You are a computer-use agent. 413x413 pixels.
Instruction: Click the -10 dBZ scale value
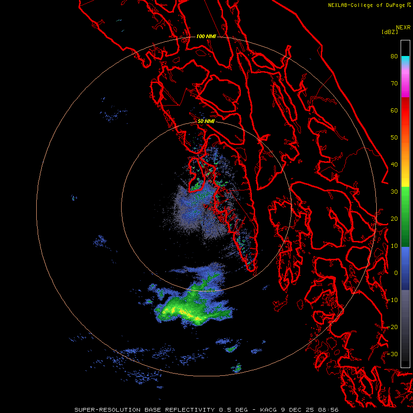(x=392, y=300)
